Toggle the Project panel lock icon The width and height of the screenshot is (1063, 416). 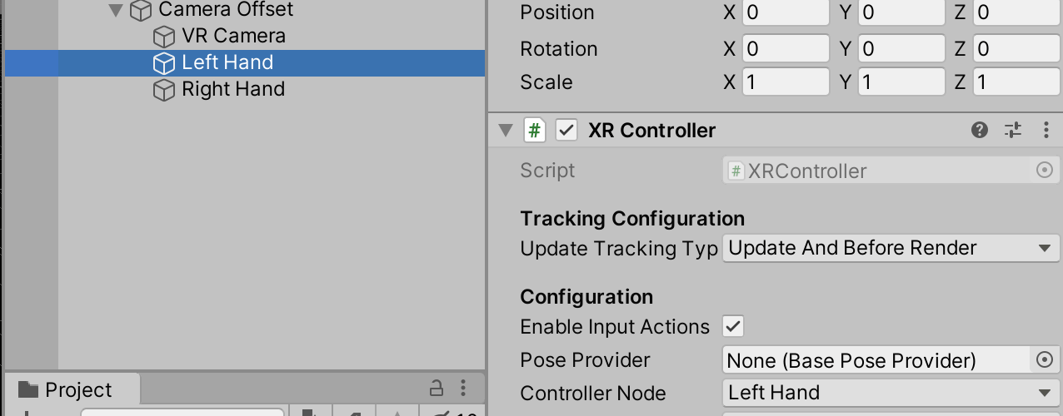436,388
